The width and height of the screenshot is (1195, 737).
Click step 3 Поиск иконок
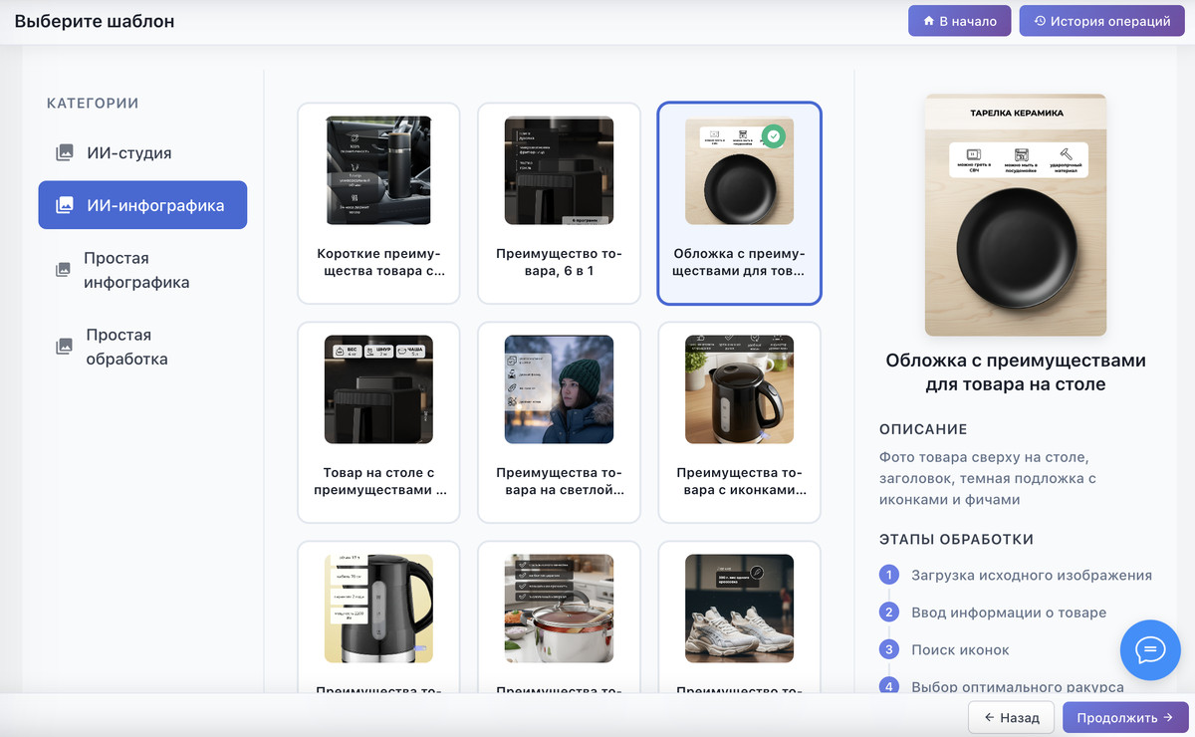[945, 649]
